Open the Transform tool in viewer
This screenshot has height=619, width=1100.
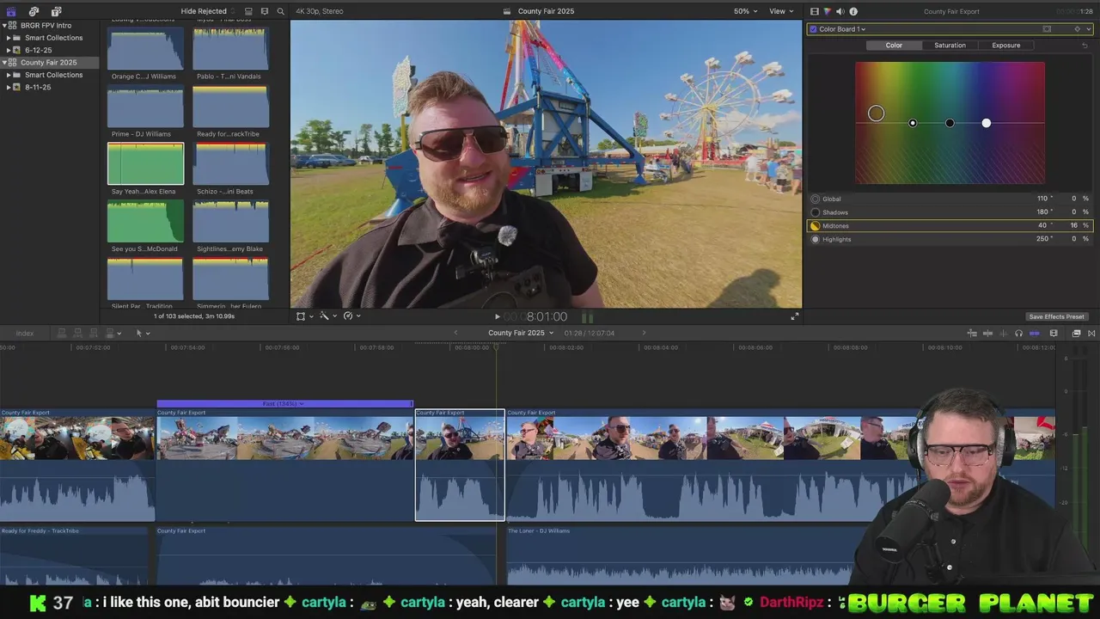302,316
